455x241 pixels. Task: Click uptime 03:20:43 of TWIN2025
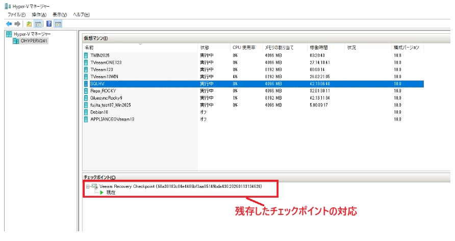point(317,55)
